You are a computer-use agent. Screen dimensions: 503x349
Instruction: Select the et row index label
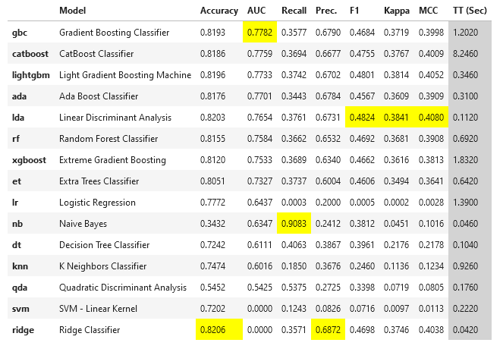(x=17, y=181)
